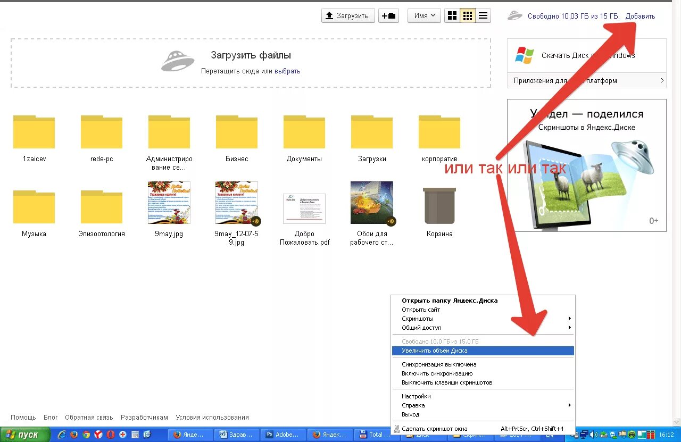Open the Имя sort dropdown
This screenshot has height=442, width=681.
[424, 15]
